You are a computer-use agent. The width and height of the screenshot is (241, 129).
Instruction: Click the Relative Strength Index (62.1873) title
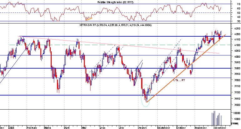(115, 2)
